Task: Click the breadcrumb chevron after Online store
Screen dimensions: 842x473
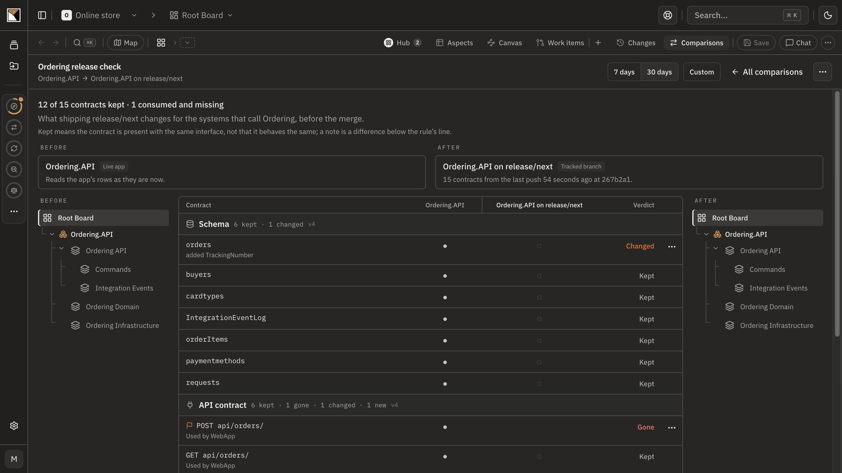Action: (153, 15)
